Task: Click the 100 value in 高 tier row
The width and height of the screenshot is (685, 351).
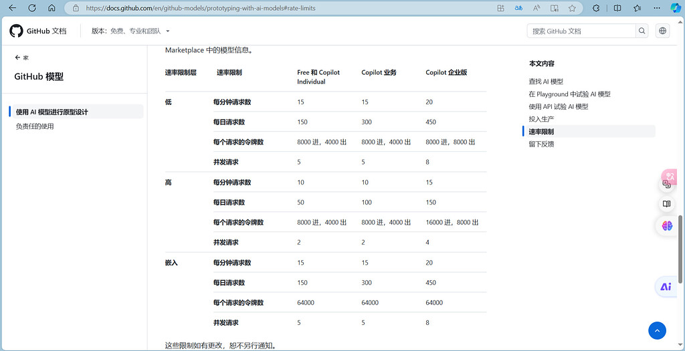Action: pyautogui.click(x=367, y=202)
